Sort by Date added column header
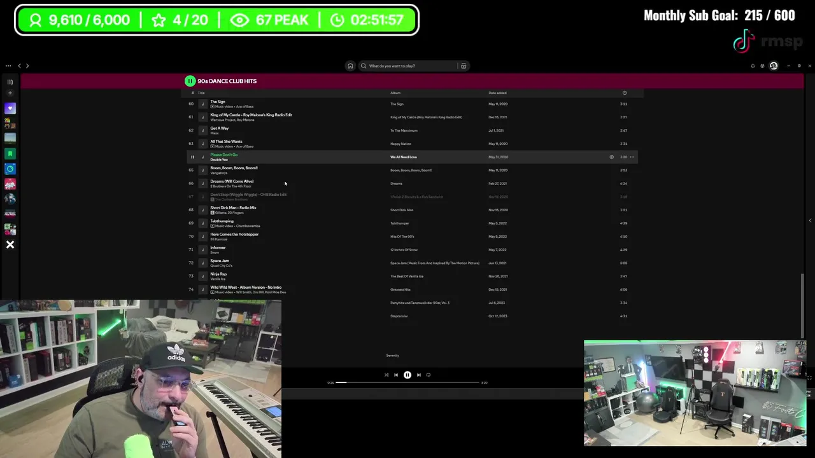This screenshot has height=458, width=815. pyautogui.click(x=497, y=93)
